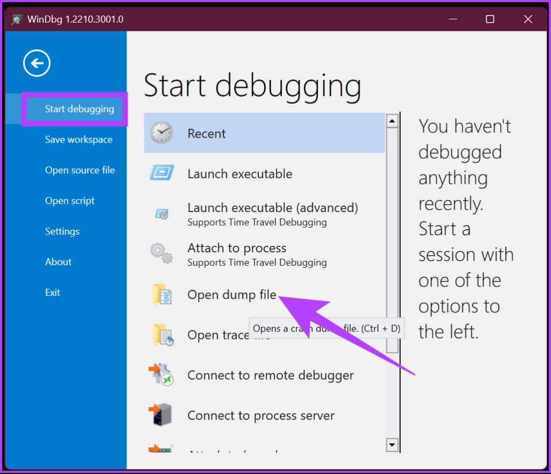551x474 pixels.
Task: Click the vertical scrollbar thumb
Action: 392,240
